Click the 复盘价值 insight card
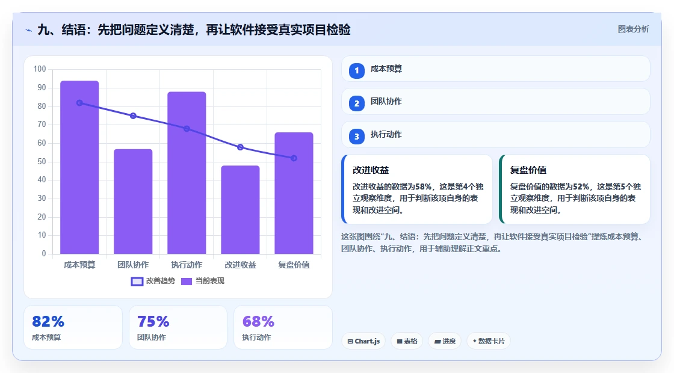Viewport: 674px width, 373px height. click(574, 189)
